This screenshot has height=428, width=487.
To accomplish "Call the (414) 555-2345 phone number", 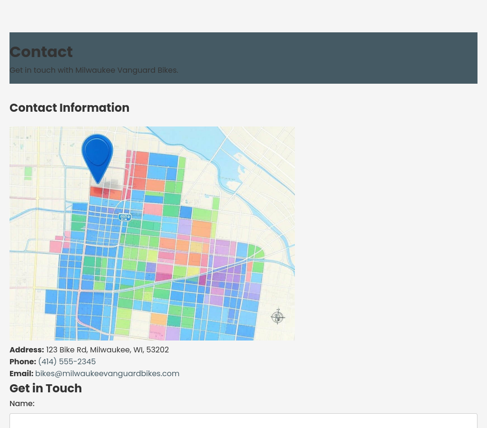I will 67,362.
